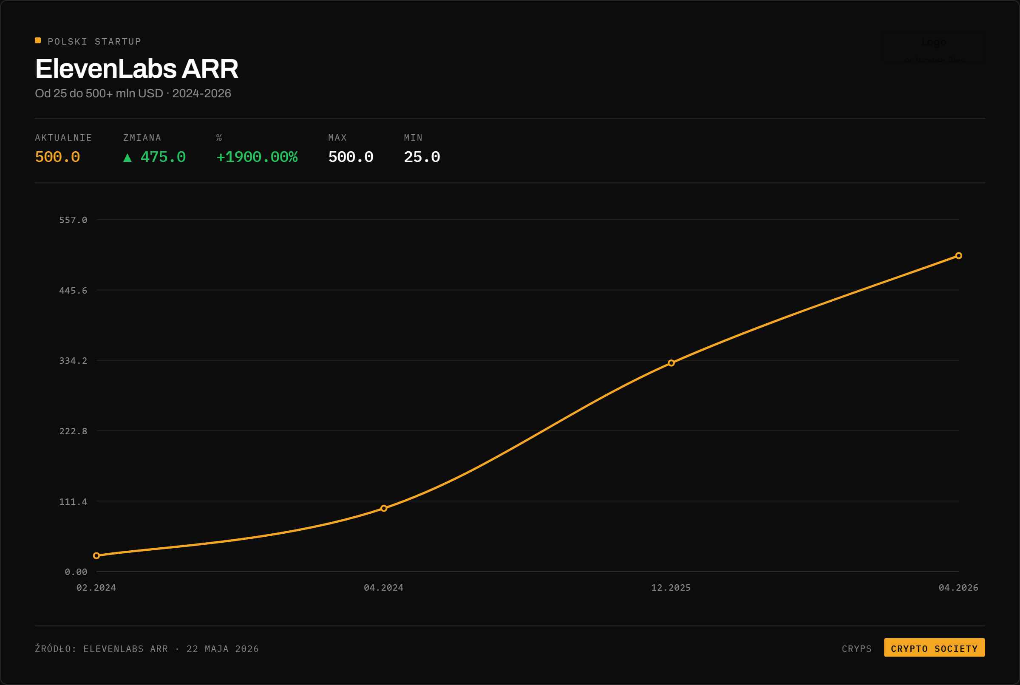Screen dimensions: 1020x685
Task: Click the CRYPTO SOCIETY orange badge
Action: [x=935, y=648]
